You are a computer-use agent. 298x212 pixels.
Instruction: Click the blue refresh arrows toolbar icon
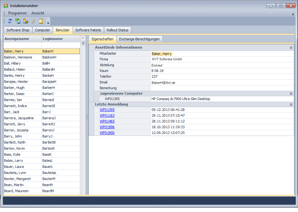click(10, 21)
